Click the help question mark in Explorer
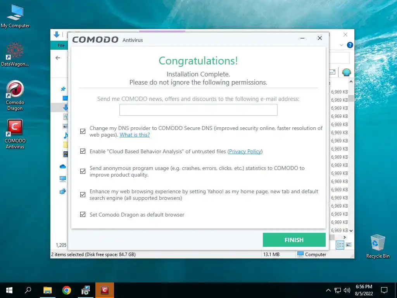 click(x=350, y=45)
